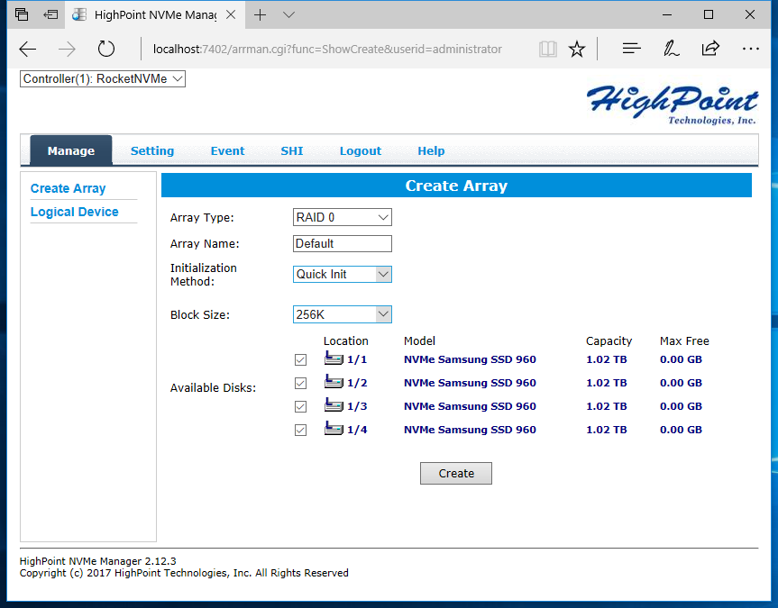Click 1.02 TB capacity of disk 1/3

click(x=607, y=406)
